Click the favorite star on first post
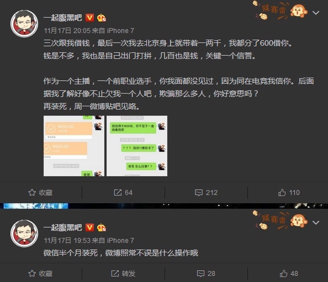 pyautogui.click(x=32, y=193)
